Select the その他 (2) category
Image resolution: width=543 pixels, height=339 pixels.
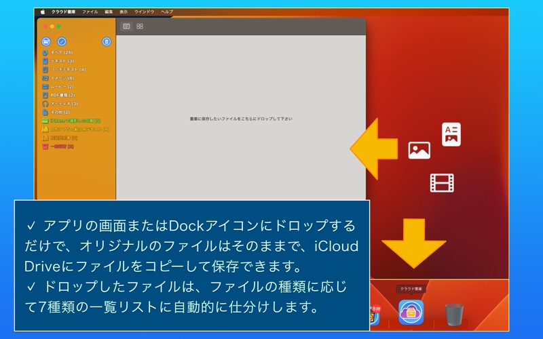click(56, 113)
